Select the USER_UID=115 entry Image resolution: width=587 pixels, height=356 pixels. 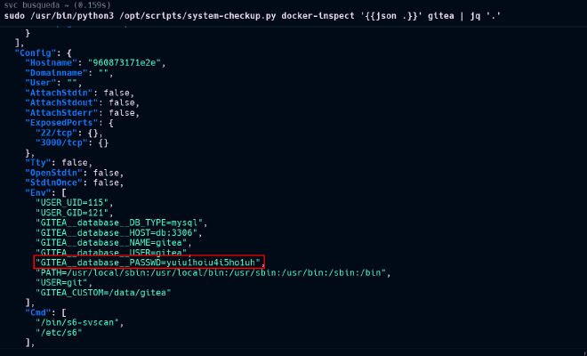(74, 203)
